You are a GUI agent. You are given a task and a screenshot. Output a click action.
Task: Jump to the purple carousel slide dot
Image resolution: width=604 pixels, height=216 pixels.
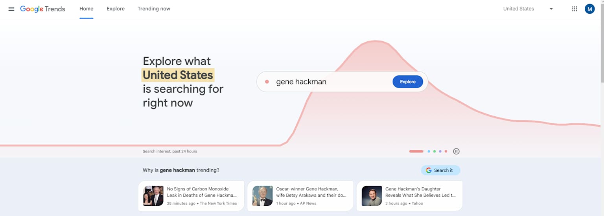[440, 151]
